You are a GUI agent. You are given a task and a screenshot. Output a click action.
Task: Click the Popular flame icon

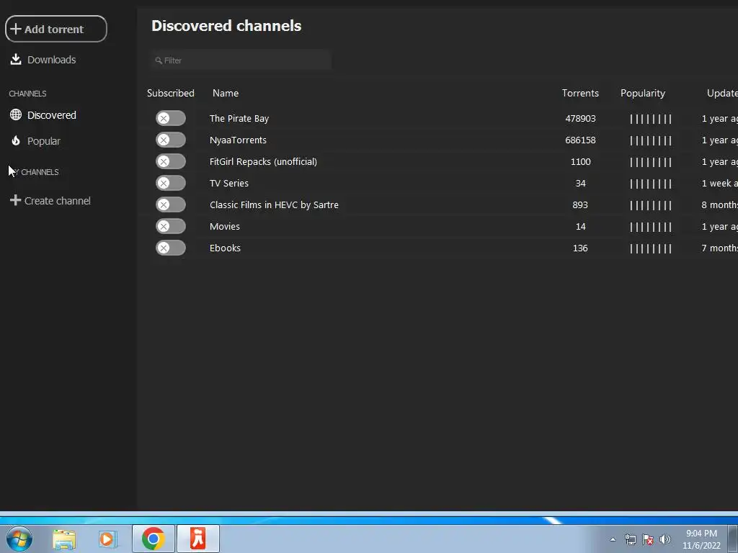[16, 140]
